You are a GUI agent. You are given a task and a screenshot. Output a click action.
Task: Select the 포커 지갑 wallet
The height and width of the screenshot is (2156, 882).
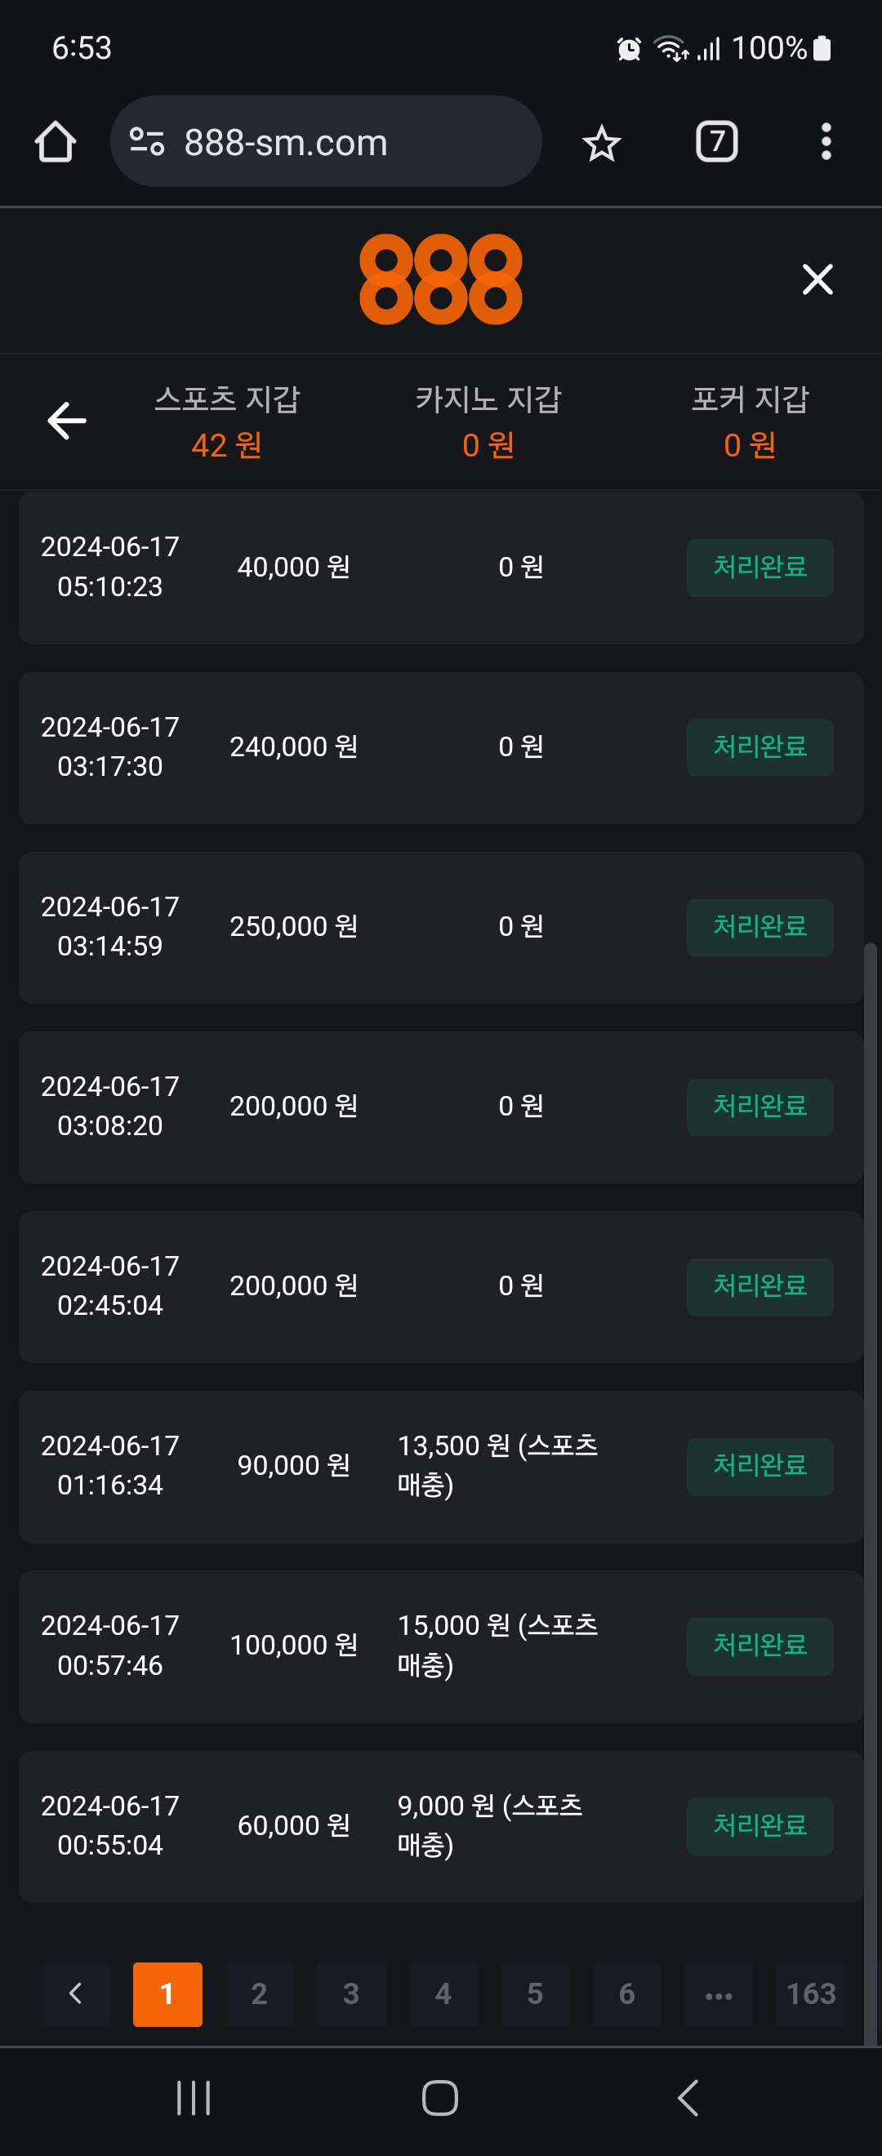[x=749, y=422]
